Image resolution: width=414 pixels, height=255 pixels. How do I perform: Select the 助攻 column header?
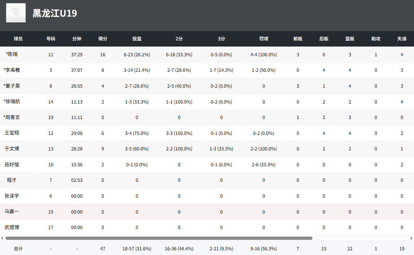tap(376, 39)
